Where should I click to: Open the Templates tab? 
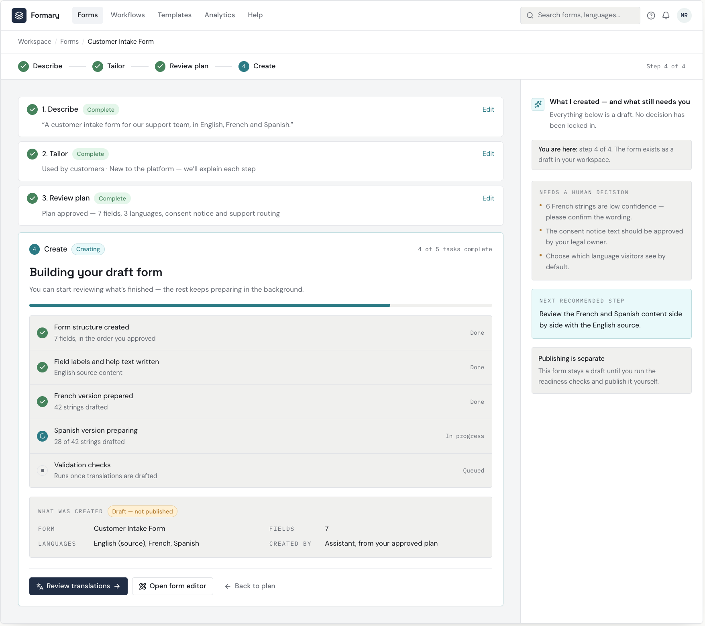coord(175,15)
